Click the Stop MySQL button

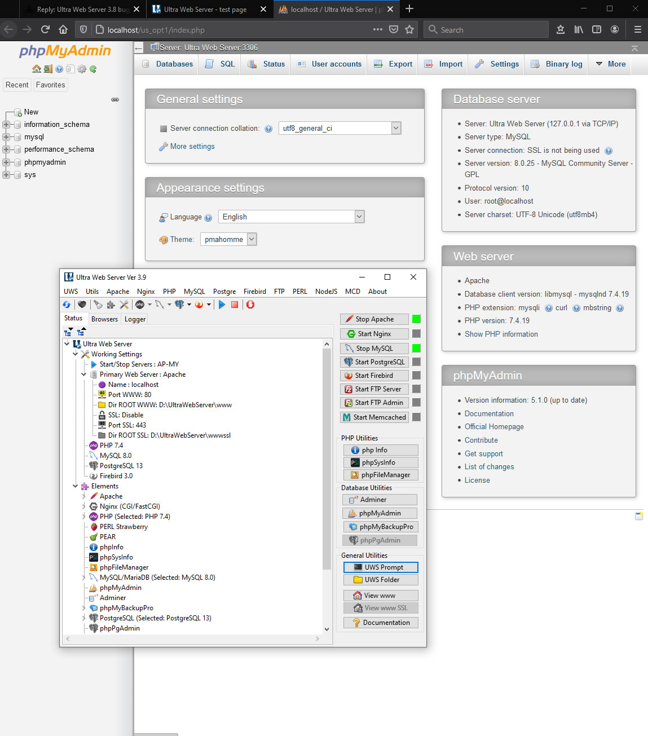[374, 349]
